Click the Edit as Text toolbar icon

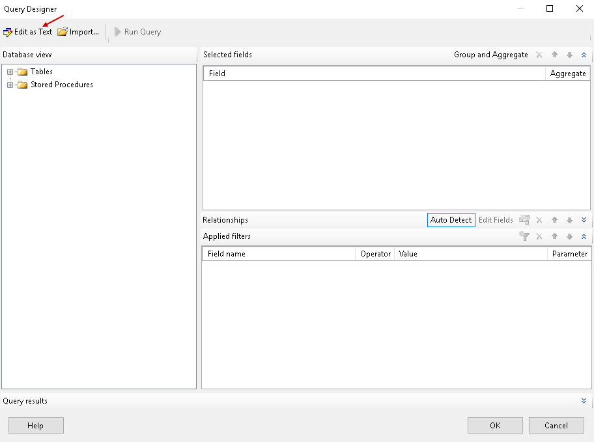point(8,32)
